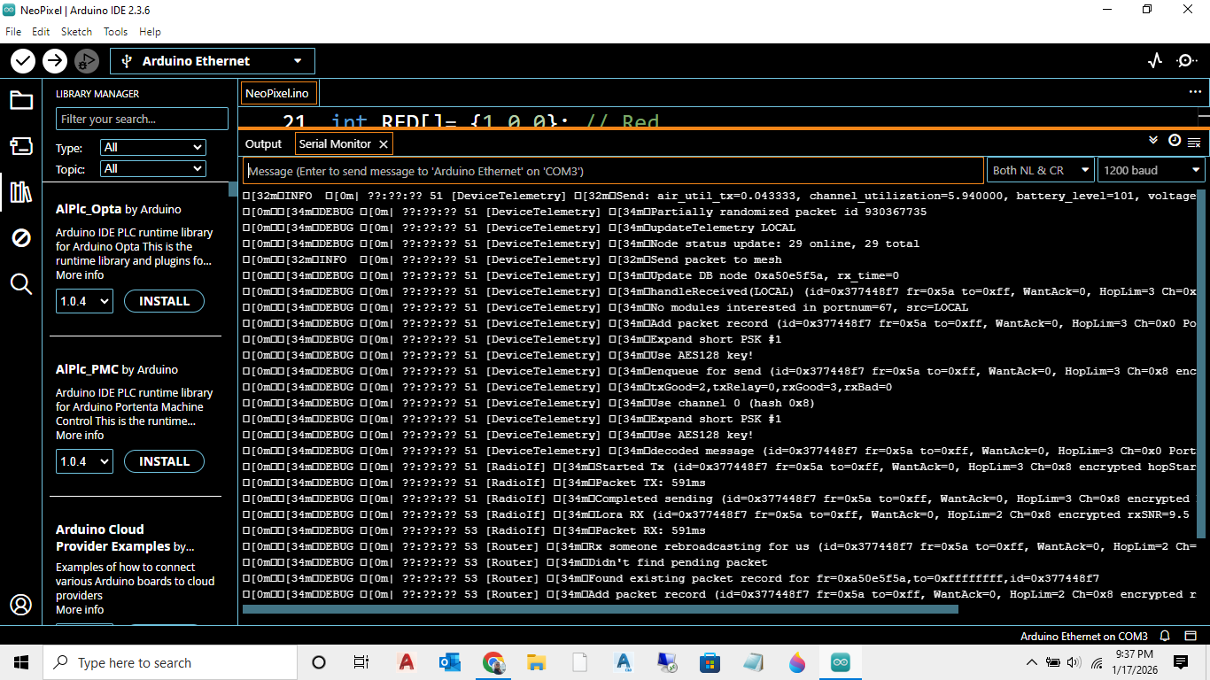Open the Search icon in sidebar
This screenshot has width=1210, height=680.
click(21, 283)
